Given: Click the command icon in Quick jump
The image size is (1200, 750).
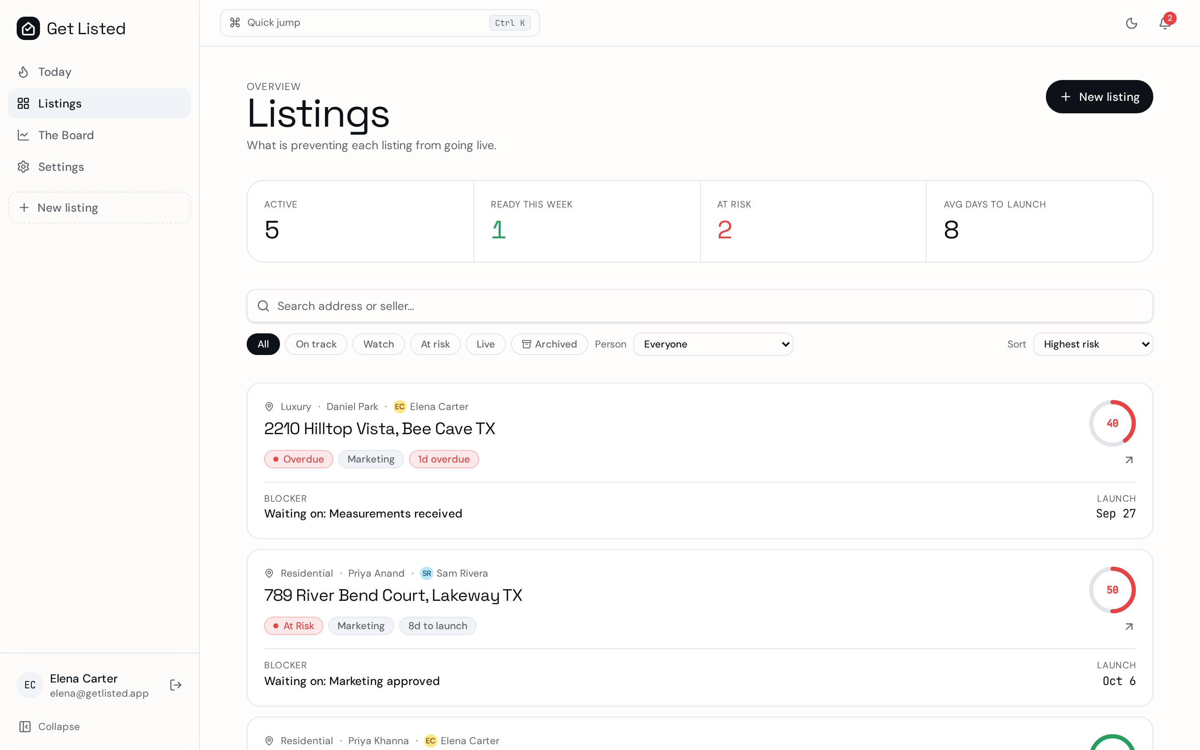Looking at the screenshot, I should click(x=235, y=23).
